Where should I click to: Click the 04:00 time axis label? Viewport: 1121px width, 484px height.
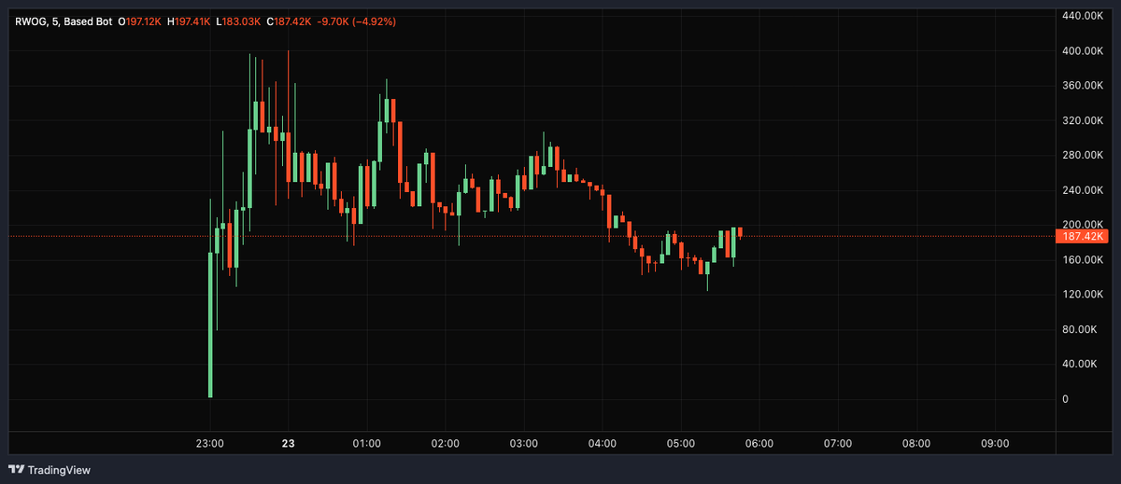click(x=602, y=444)
